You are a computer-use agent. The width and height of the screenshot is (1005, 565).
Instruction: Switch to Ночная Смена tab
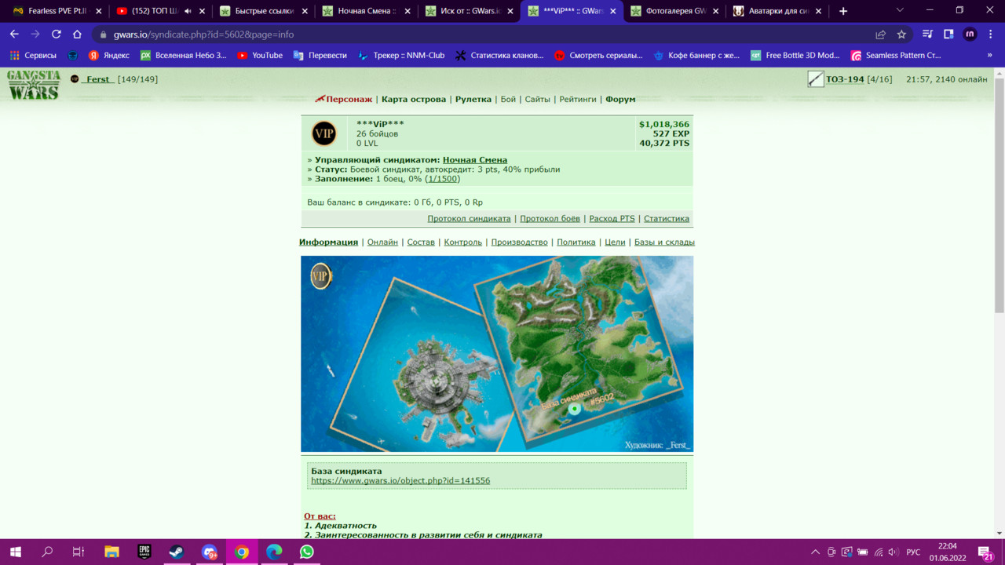coord(367,11)
